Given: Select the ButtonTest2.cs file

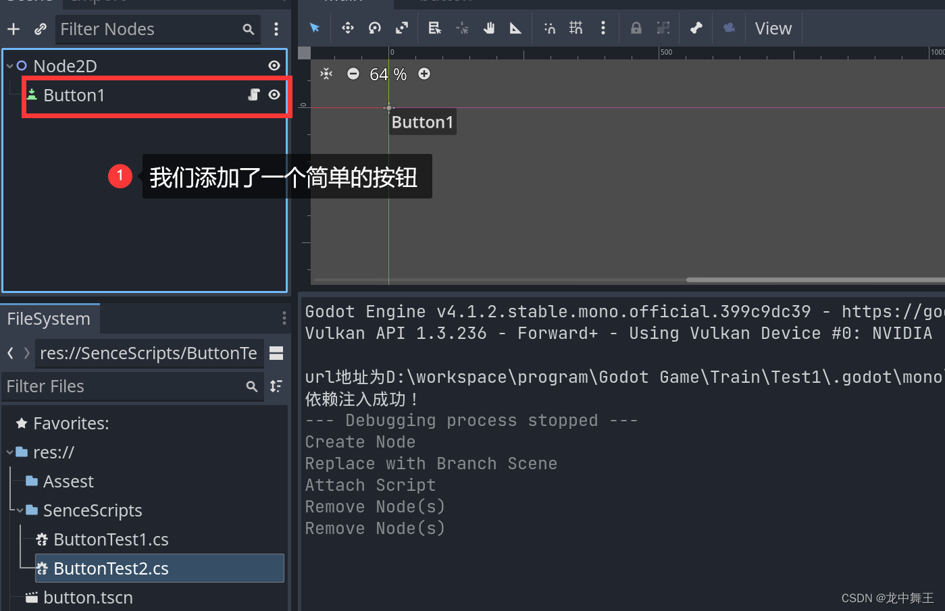Looking at the screenshot, I should (159, 568).
